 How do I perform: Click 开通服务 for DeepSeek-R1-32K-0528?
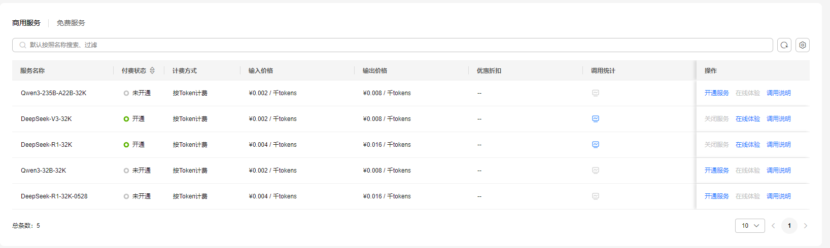716,196
